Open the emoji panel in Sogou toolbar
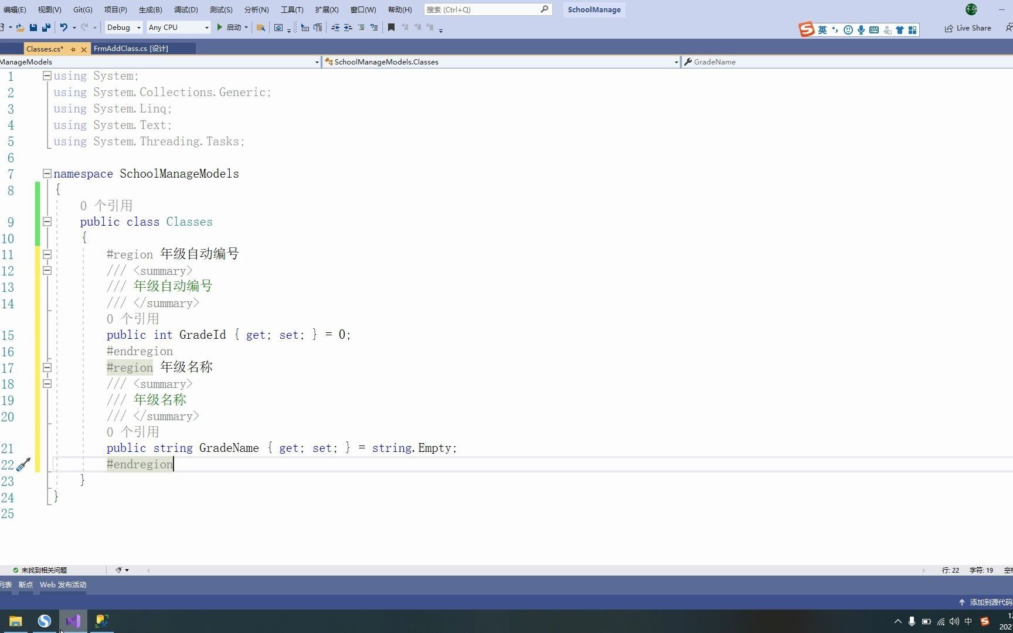The height and width of the screenshot is (633, 1013). pos(847,29)
